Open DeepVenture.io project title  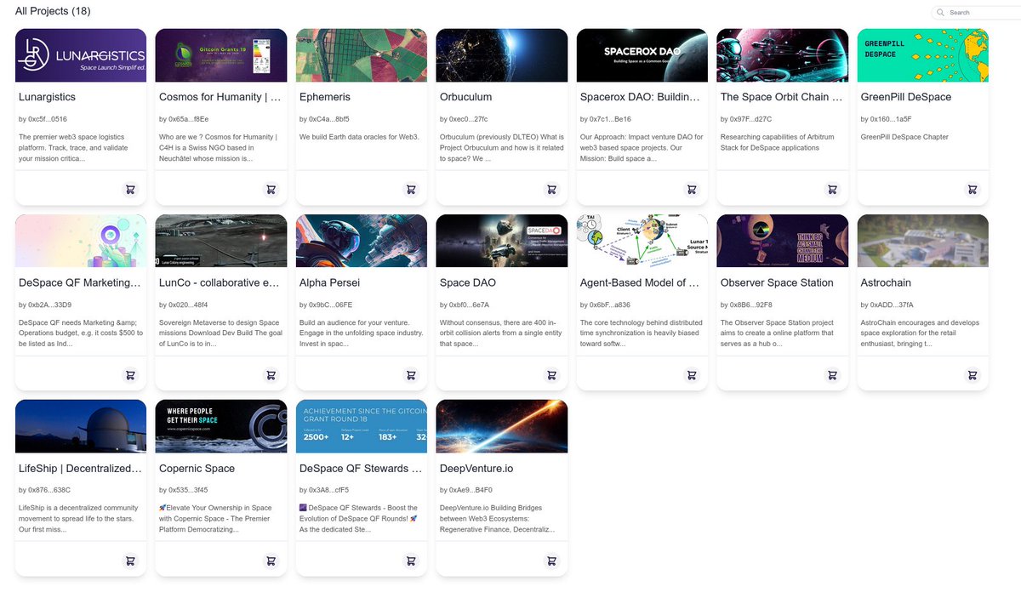(476, 469)
